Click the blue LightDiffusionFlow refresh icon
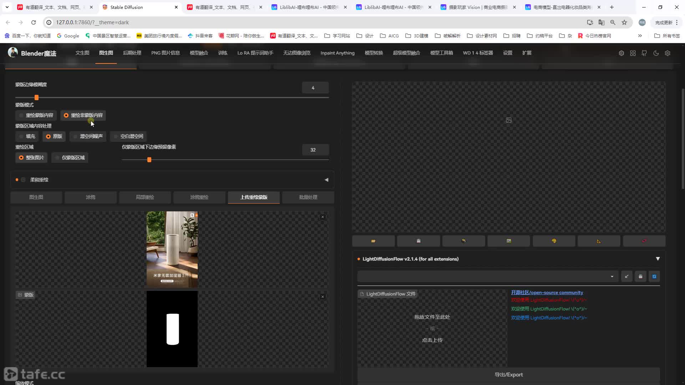Viewport: 685px width, 385px height. coord(654,276)
